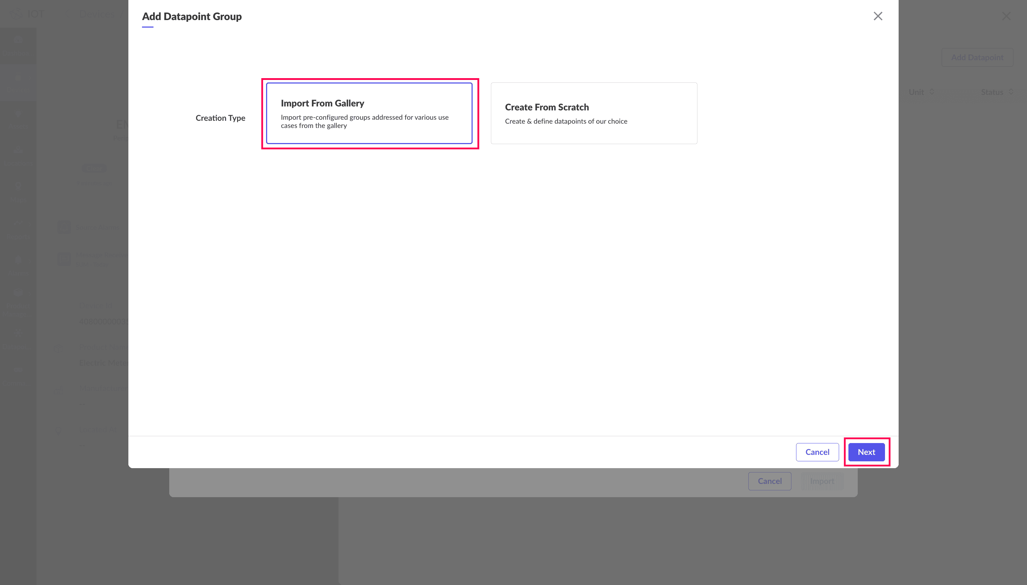The image size is (1027, 585).
Task: Click the Devices breadcrumb in header
Action: pos(96,14)
